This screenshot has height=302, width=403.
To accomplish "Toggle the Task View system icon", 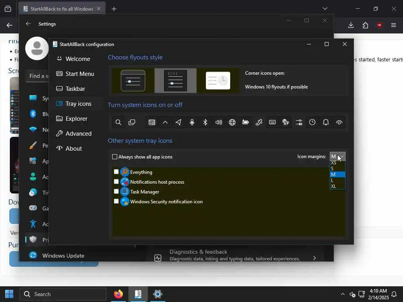I will (x=131, y=122).
